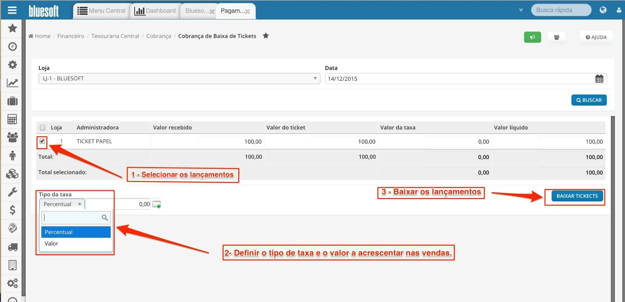Screen dimensions: 625x302
Task: Click the user profile icon in header
Action: 619,10
